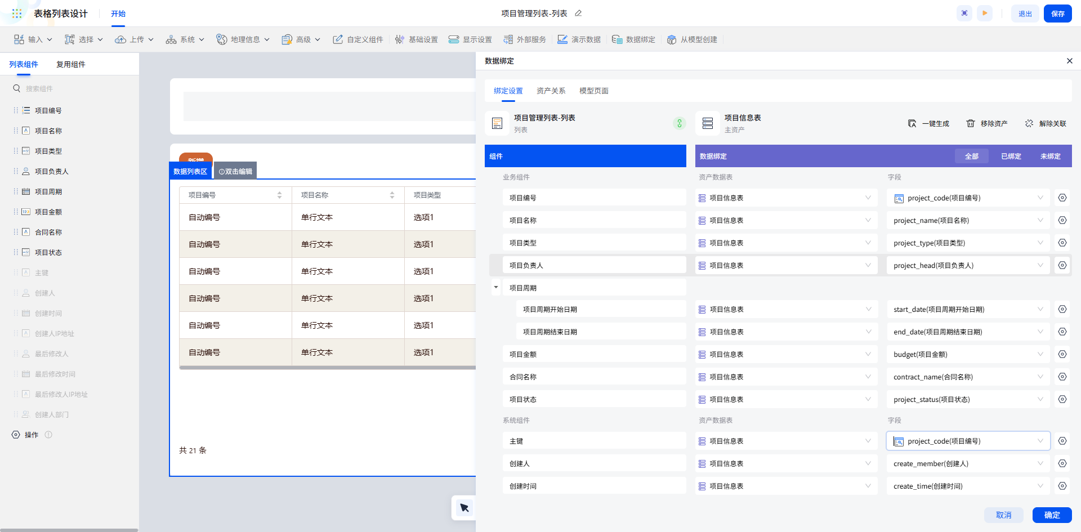Image resolution: width=1081 pixels, height=532 pixels.
Task: Select the All (全部) filter
Action: (972, 157)
